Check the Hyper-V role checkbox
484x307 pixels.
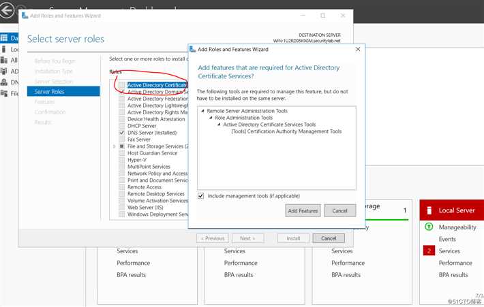121,160
